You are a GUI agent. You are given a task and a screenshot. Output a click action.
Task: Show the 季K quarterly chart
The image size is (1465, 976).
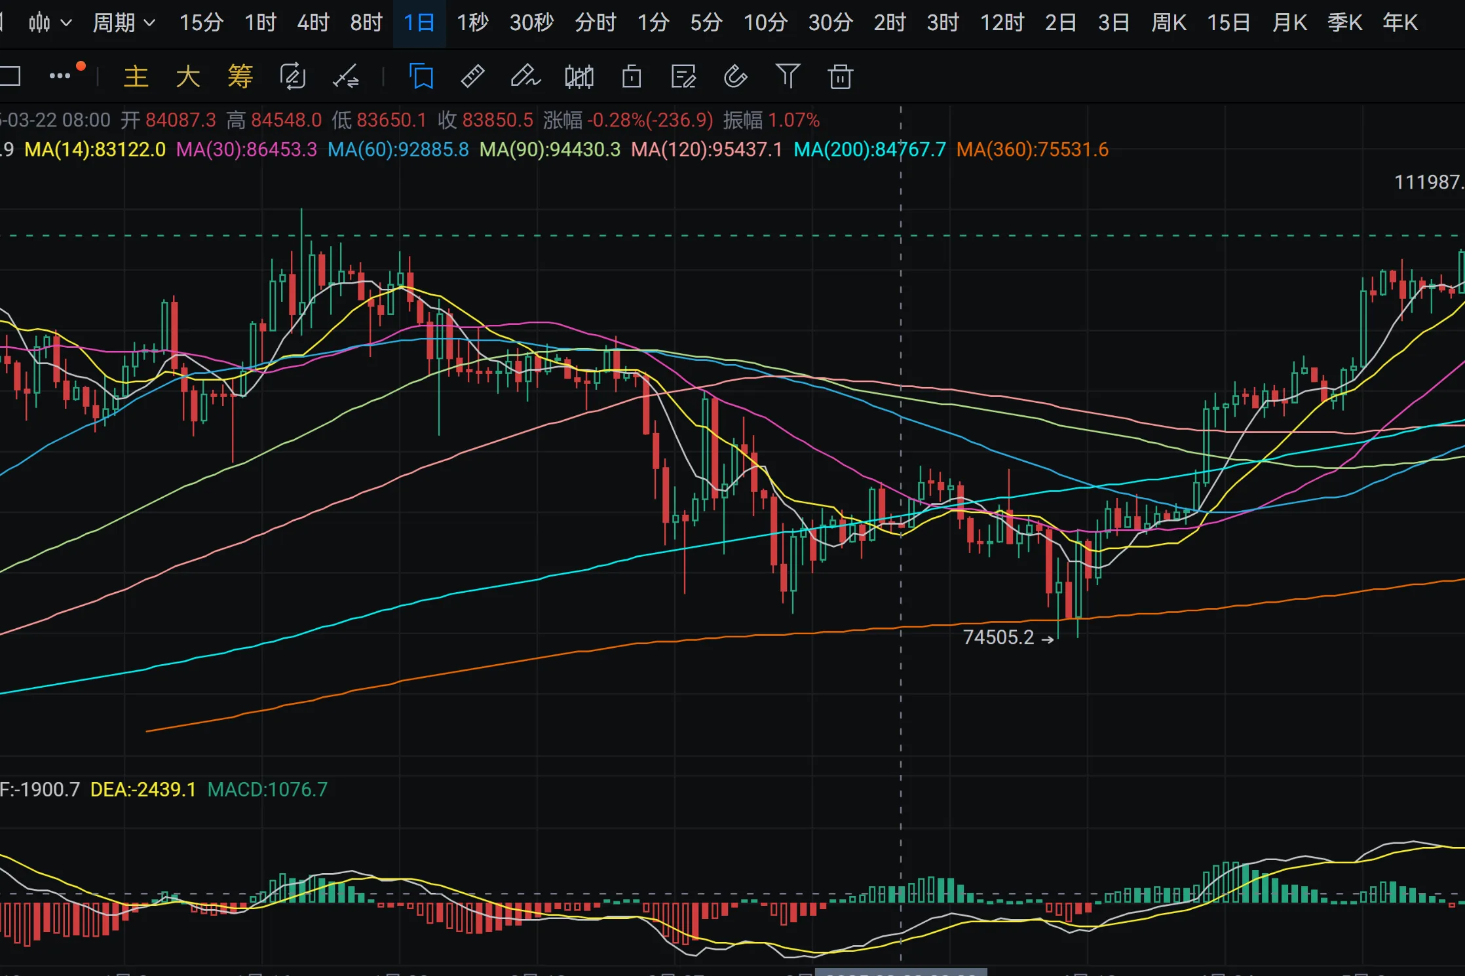click(x=1344, y=23)
